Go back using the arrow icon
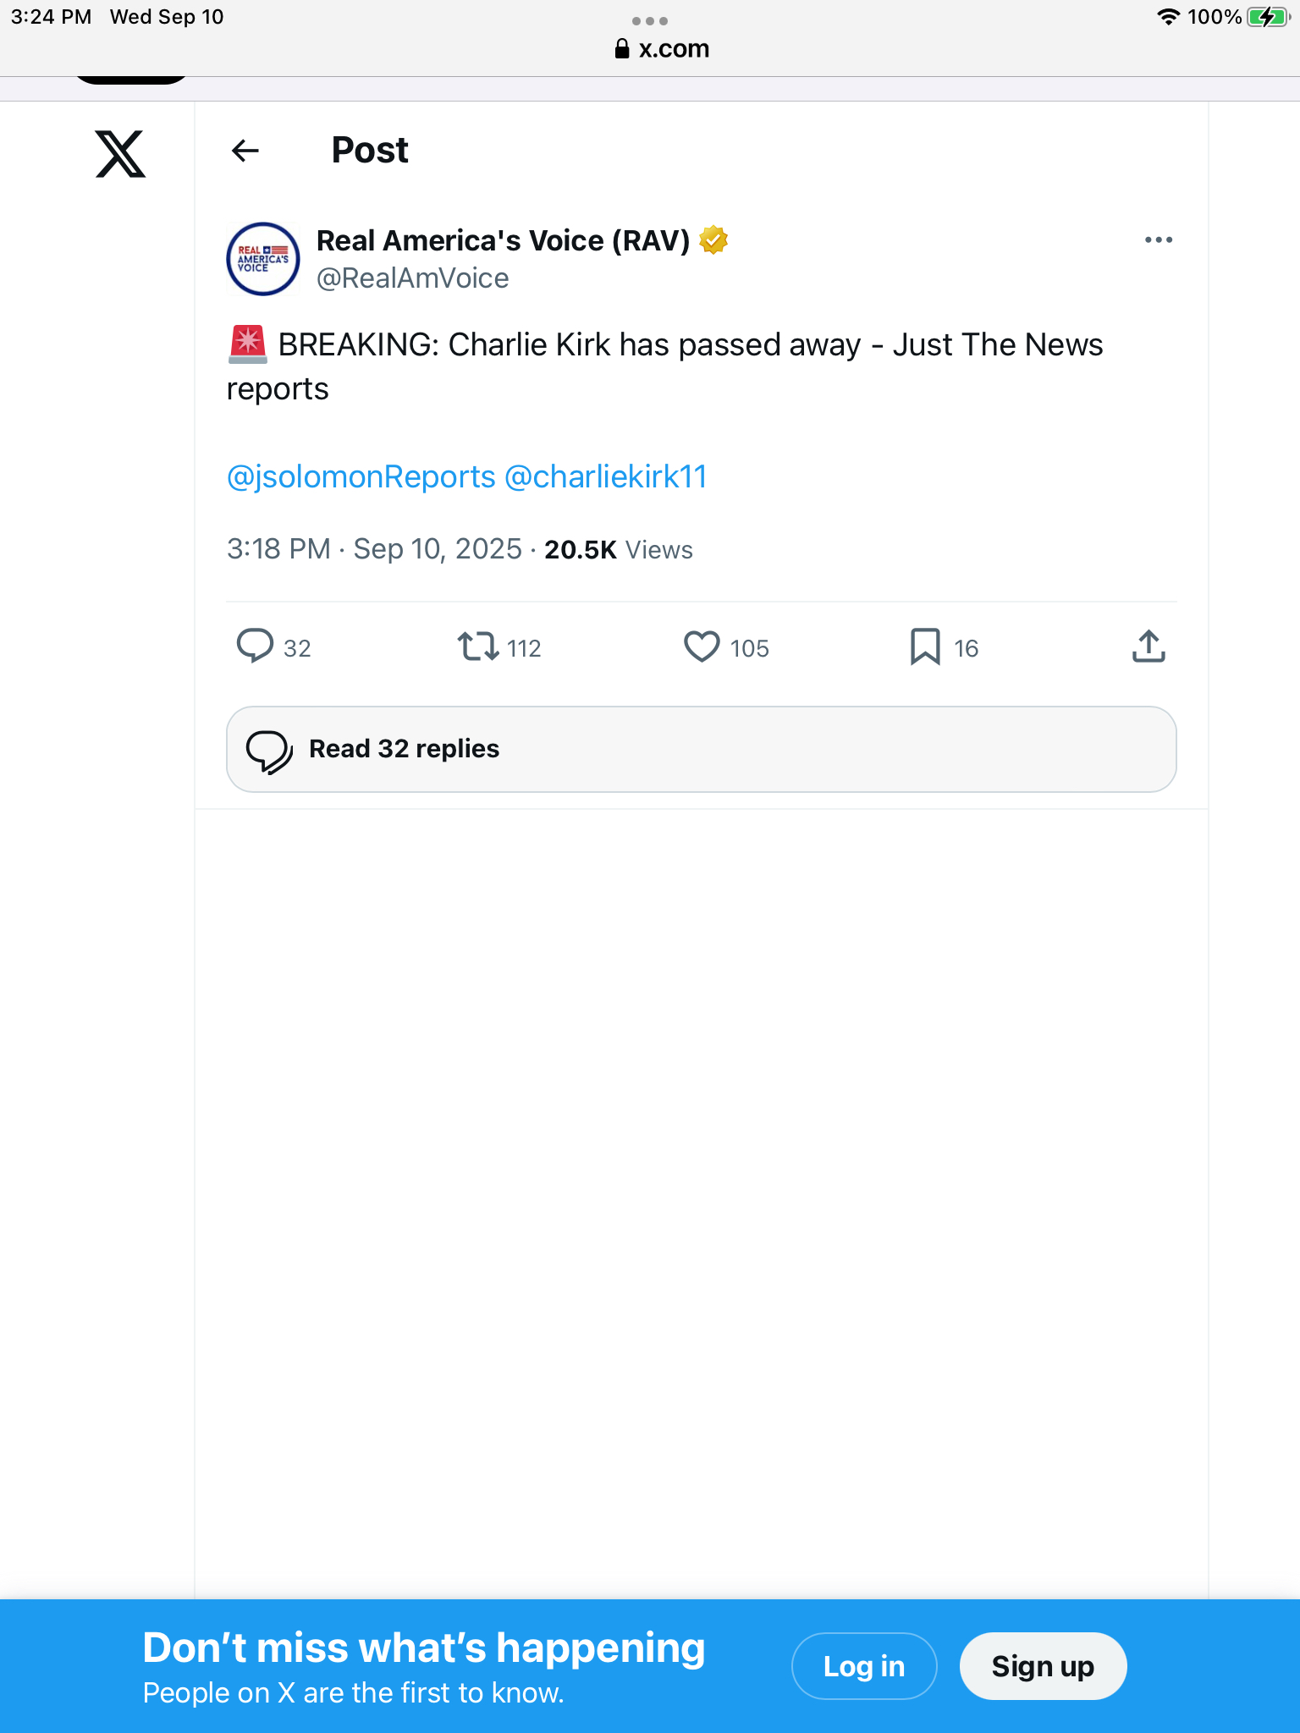 [245, 151]
